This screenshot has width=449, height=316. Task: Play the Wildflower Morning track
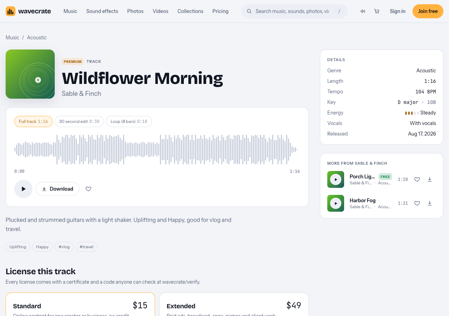click(24, 189)
